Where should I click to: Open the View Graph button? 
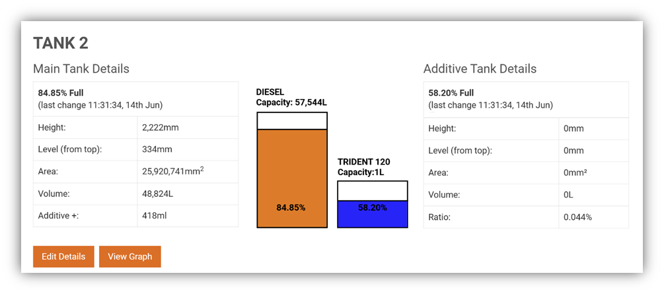click(x=130, y=256)
